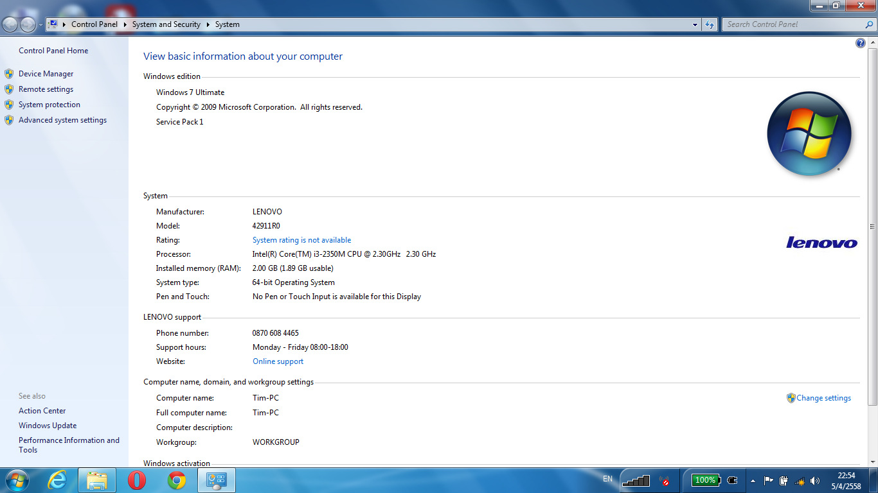The width and height of the screenshot is (878, 493).
Task: Click the Show desktop button at taskbar edge
Action: pyautogui.click(x=873, y=480)
